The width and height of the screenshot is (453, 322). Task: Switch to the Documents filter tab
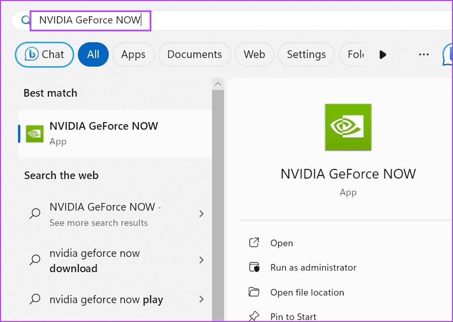[x=194, y=54]
